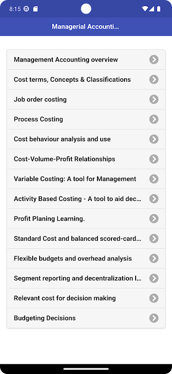The width and height of the screenshot is (172, 374).
Task: Click the Managerial Accounting header title
Action: click(x=85, y=27)
